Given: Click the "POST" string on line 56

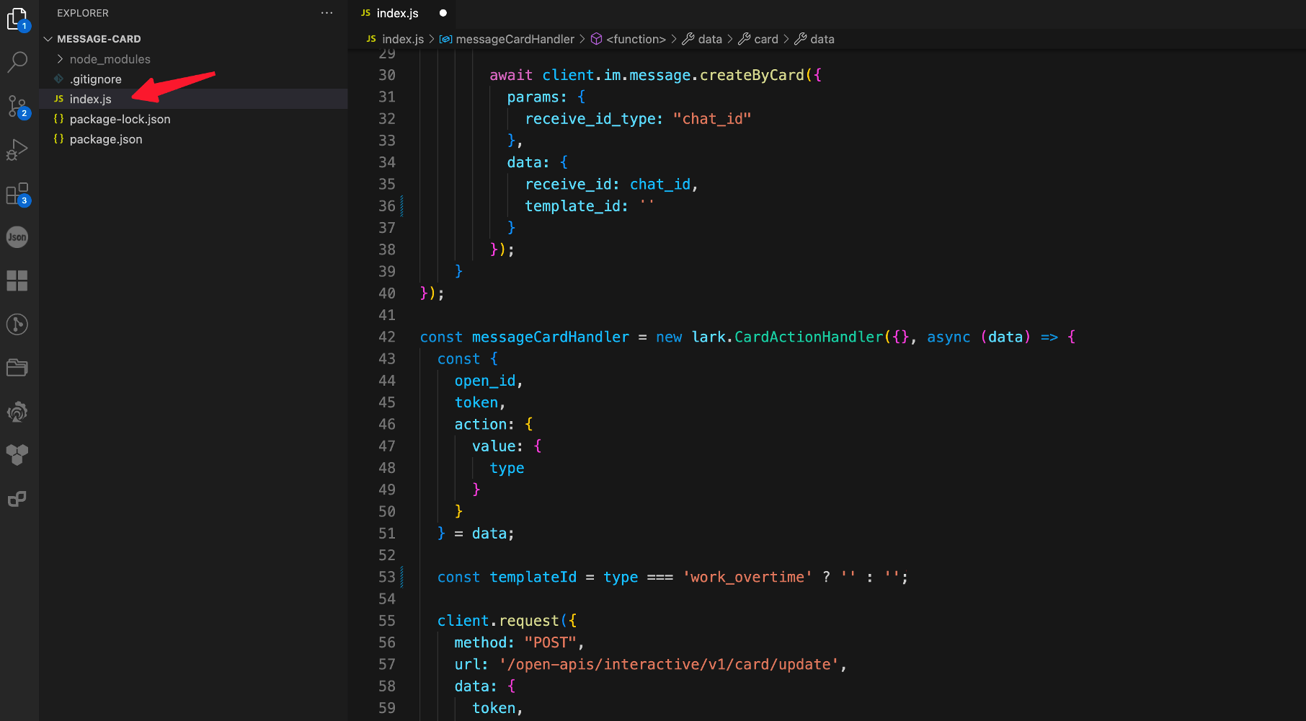Looking at the screenshot, I should [551, 642].
